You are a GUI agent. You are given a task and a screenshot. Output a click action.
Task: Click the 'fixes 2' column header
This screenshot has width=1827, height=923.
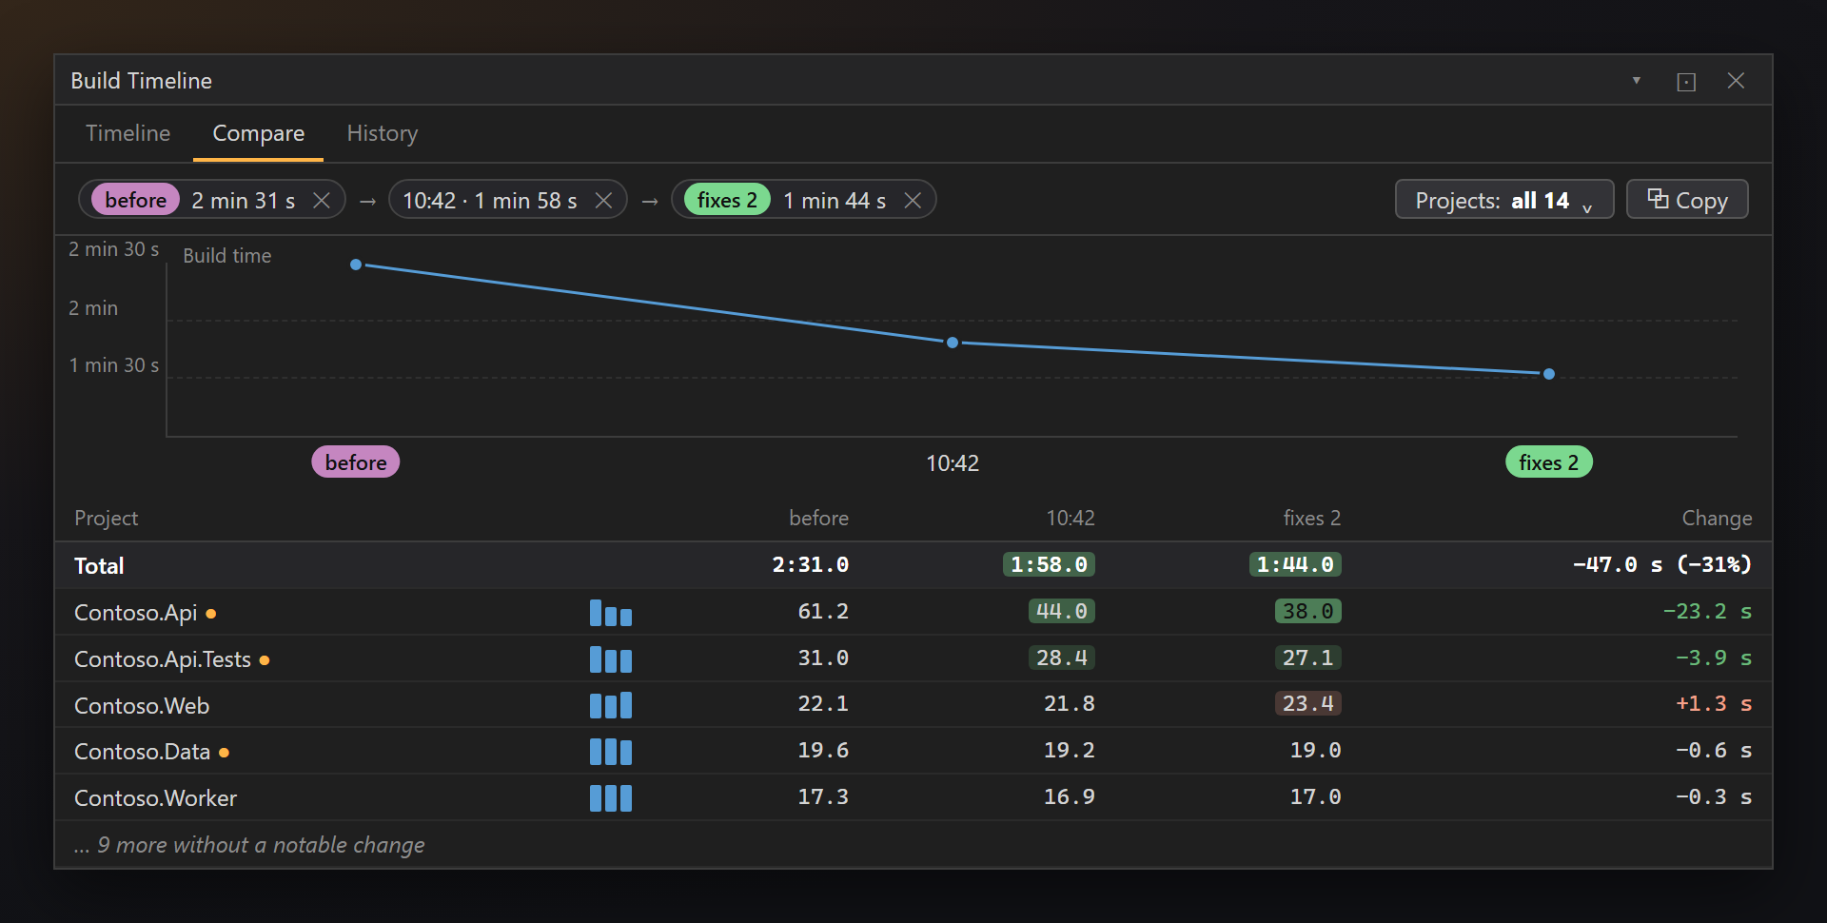click(x=1311, y=519)
